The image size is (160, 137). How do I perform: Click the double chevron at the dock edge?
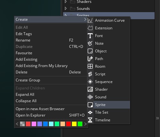pos(157,118)
